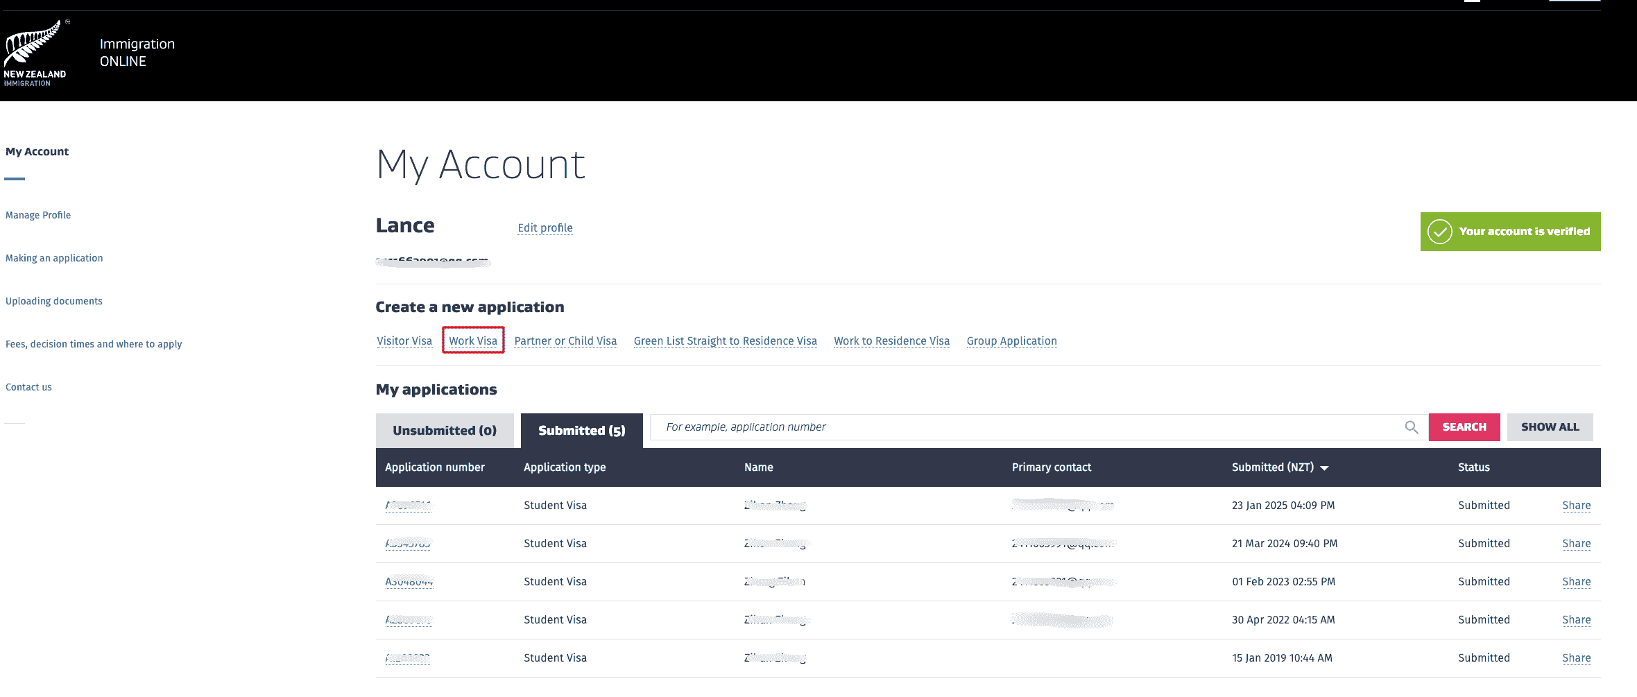Screen dimensions: 1637x697
Task: Open the Work to Residence Visa link
Action: click(x=891, y=341)
